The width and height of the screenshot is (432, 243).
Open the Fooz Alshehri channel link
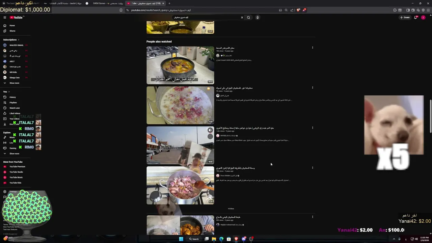click(229, 175)
